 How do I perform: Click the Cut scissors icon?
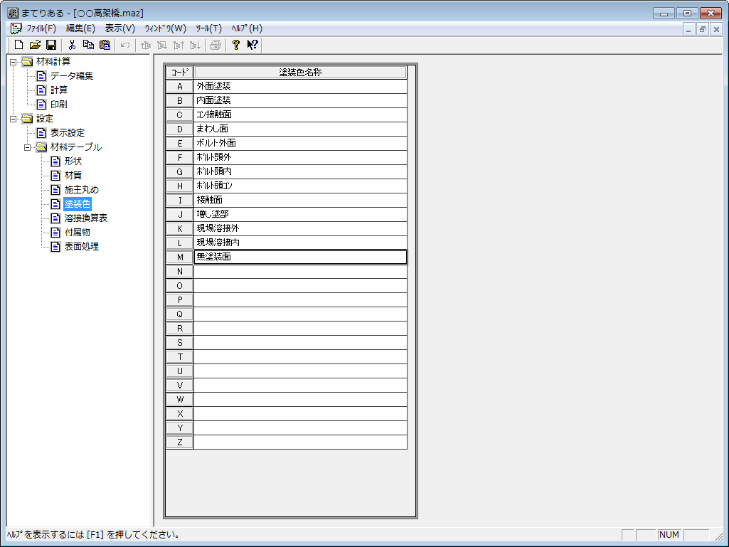(x=72, y=45)
